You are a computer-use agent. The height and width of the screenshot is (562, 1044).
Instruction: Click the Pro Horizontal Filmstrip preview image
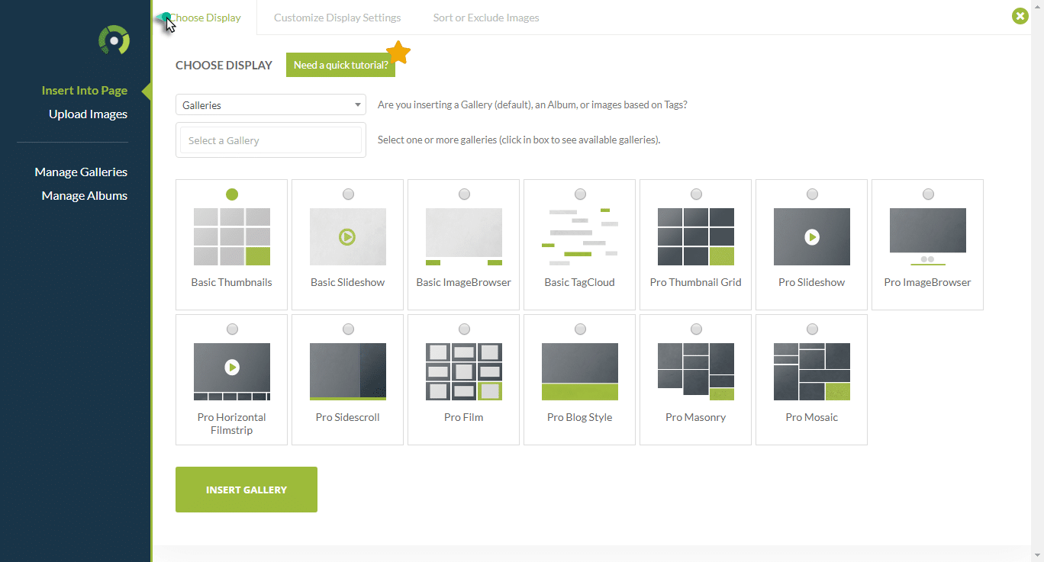tap(232, 371)
